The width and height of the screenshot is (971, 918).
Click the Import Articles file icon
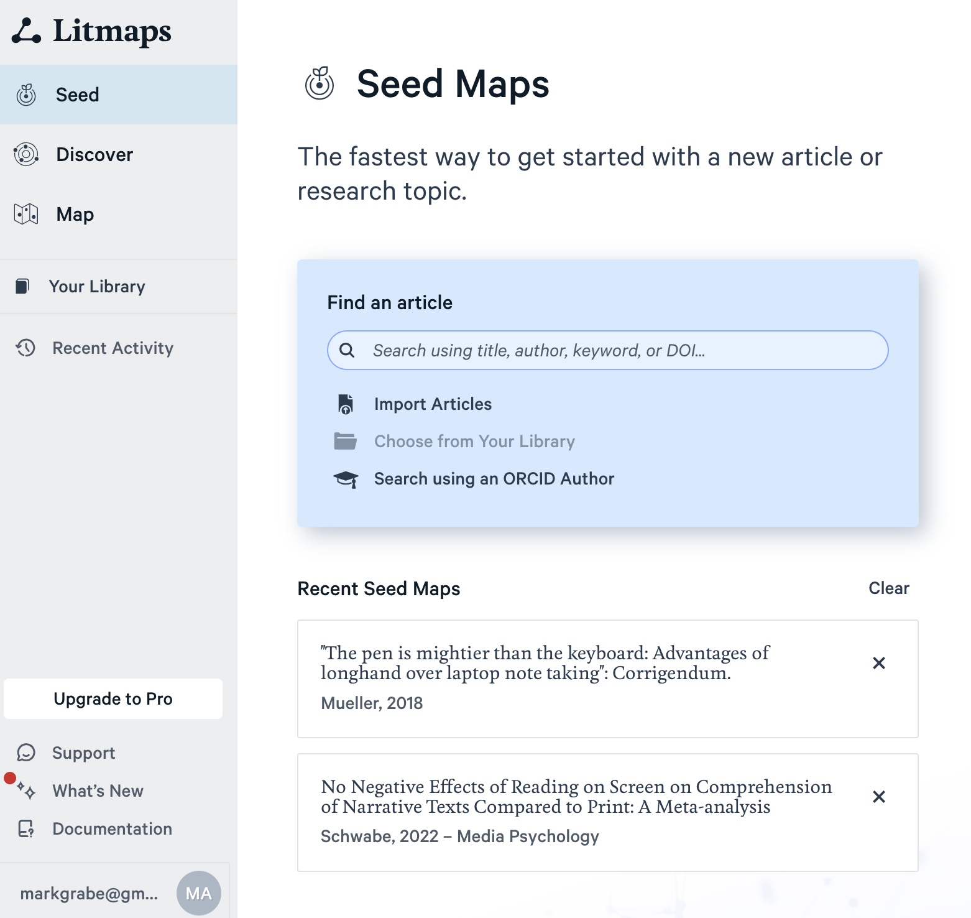tap(346, 404)
